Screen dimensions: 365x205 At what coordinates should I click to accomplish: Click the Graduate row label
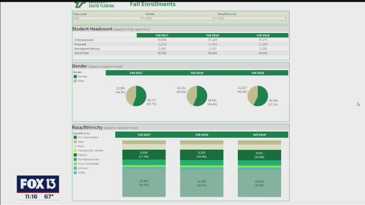point(80,44)
